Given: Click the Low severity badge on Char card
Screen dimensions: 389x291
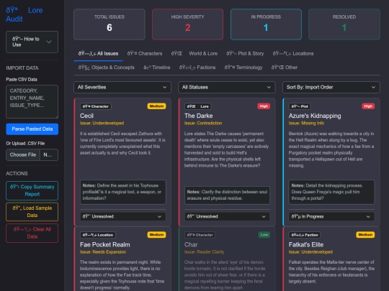Looking at the screenshot, I should point(264,234).
